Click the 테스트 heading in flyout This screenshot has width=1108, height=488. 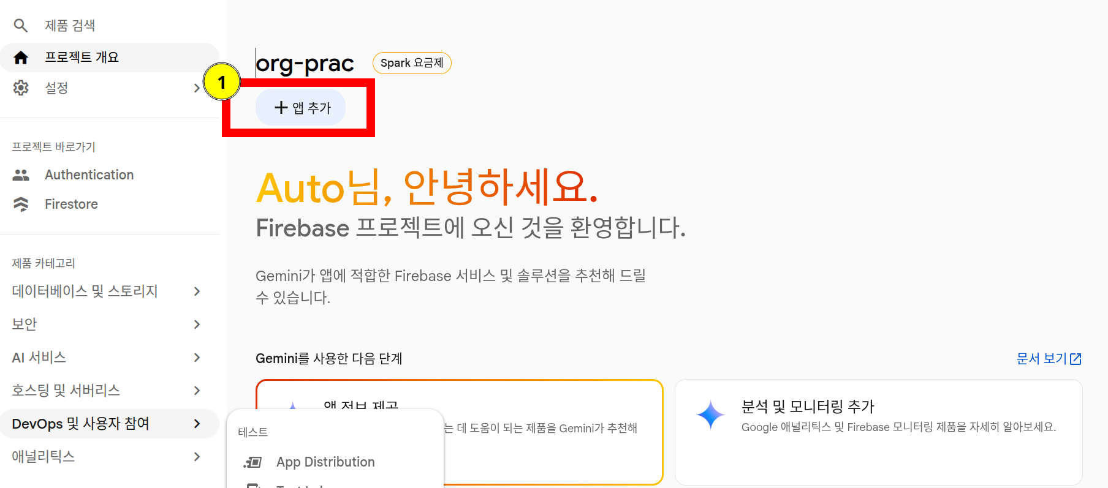(253, 432)
